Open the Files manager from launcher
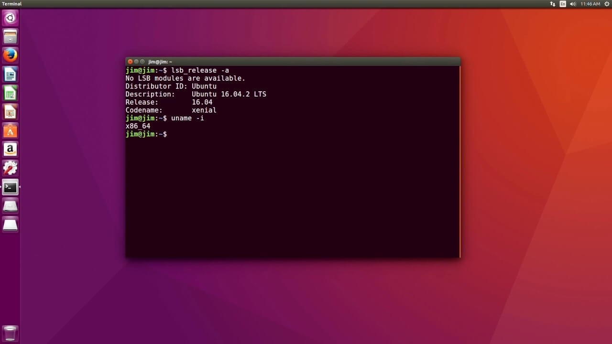The image size is (612, 344). click(x=10, y=37)
